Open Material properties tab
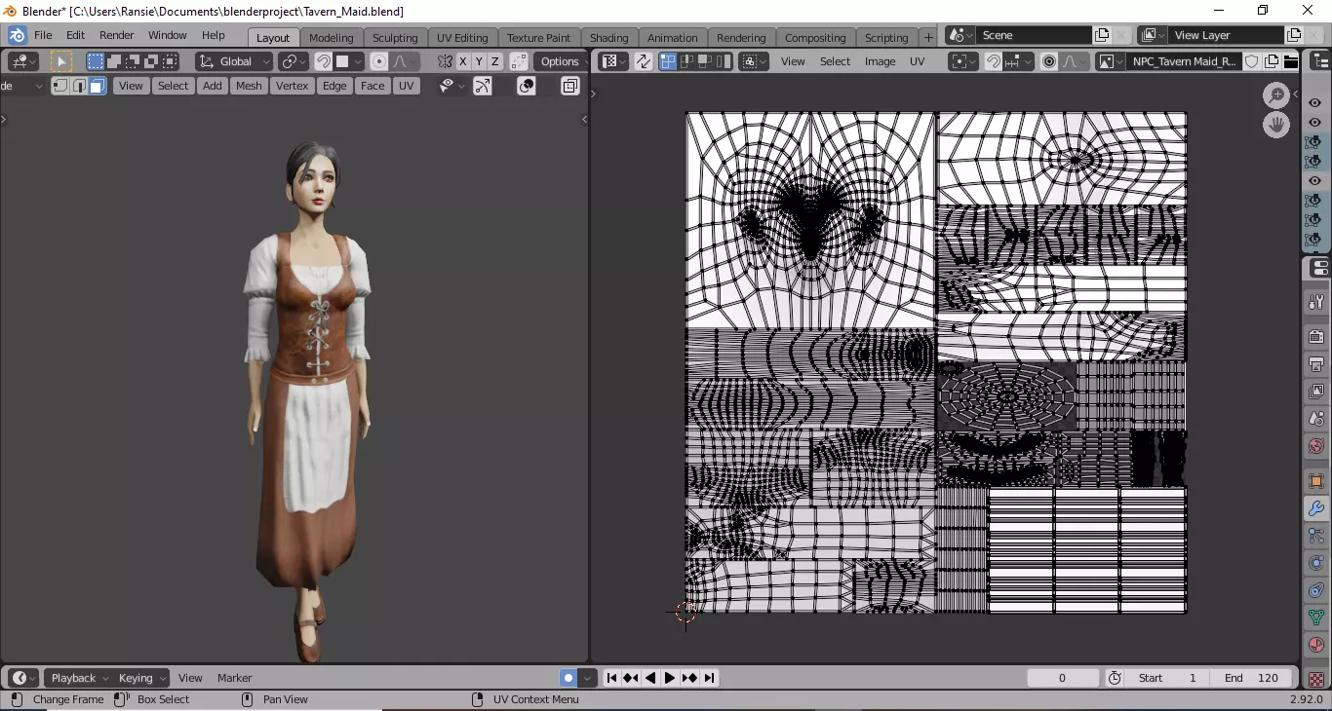This screenshot has width=1332, height=711. click(1316, 645)
